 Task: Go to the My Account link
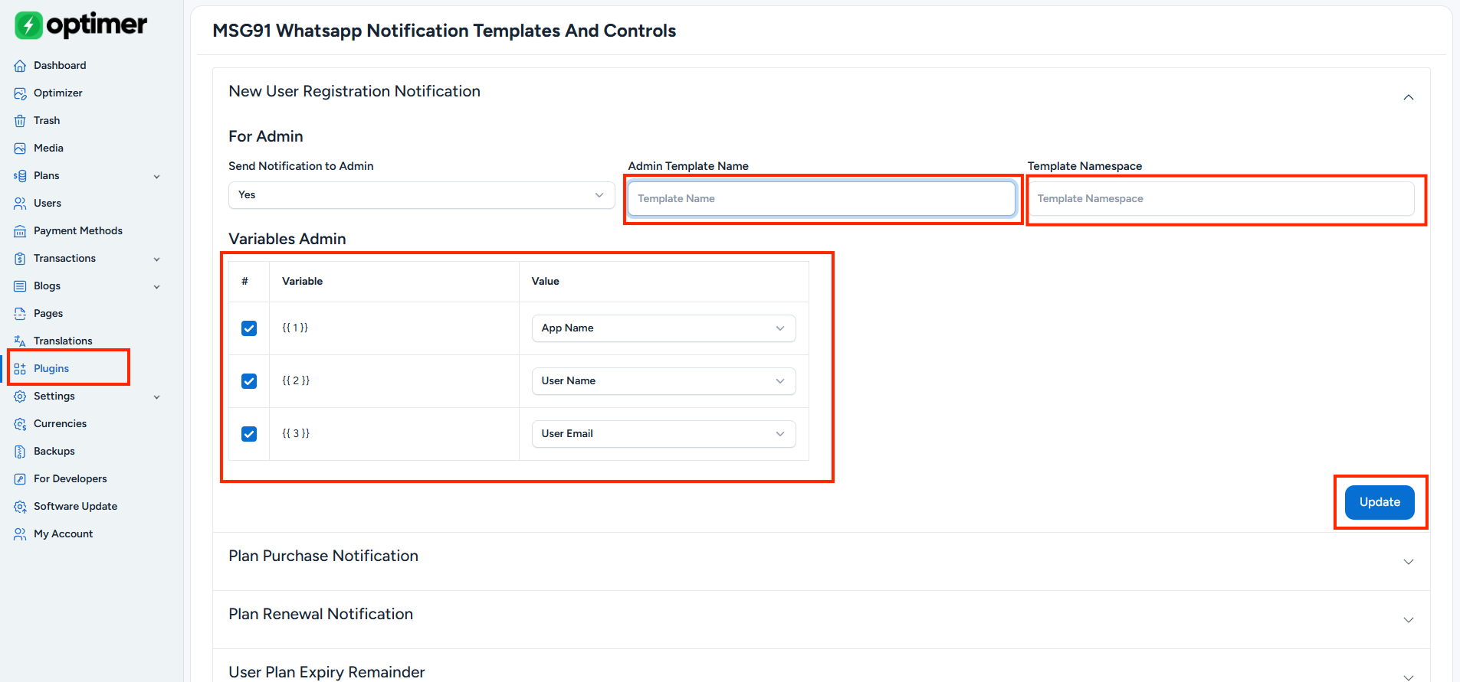pyautogui.click(x=64, y=534)
